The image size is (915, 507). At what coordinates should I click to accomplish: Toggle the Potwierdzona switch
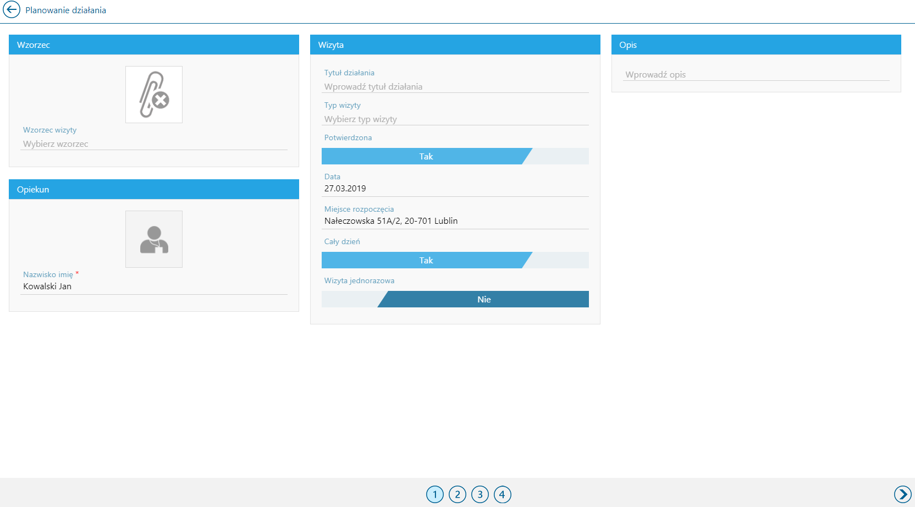tap(455, 156)
